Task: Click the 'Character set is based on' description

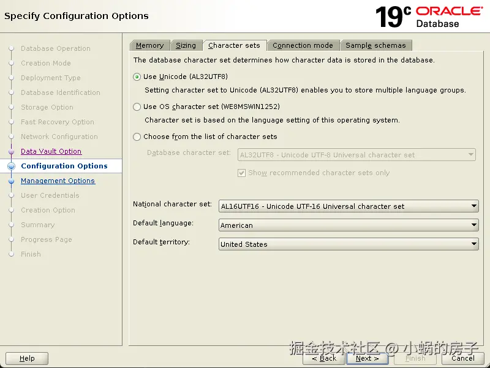Action: (272, 120)
